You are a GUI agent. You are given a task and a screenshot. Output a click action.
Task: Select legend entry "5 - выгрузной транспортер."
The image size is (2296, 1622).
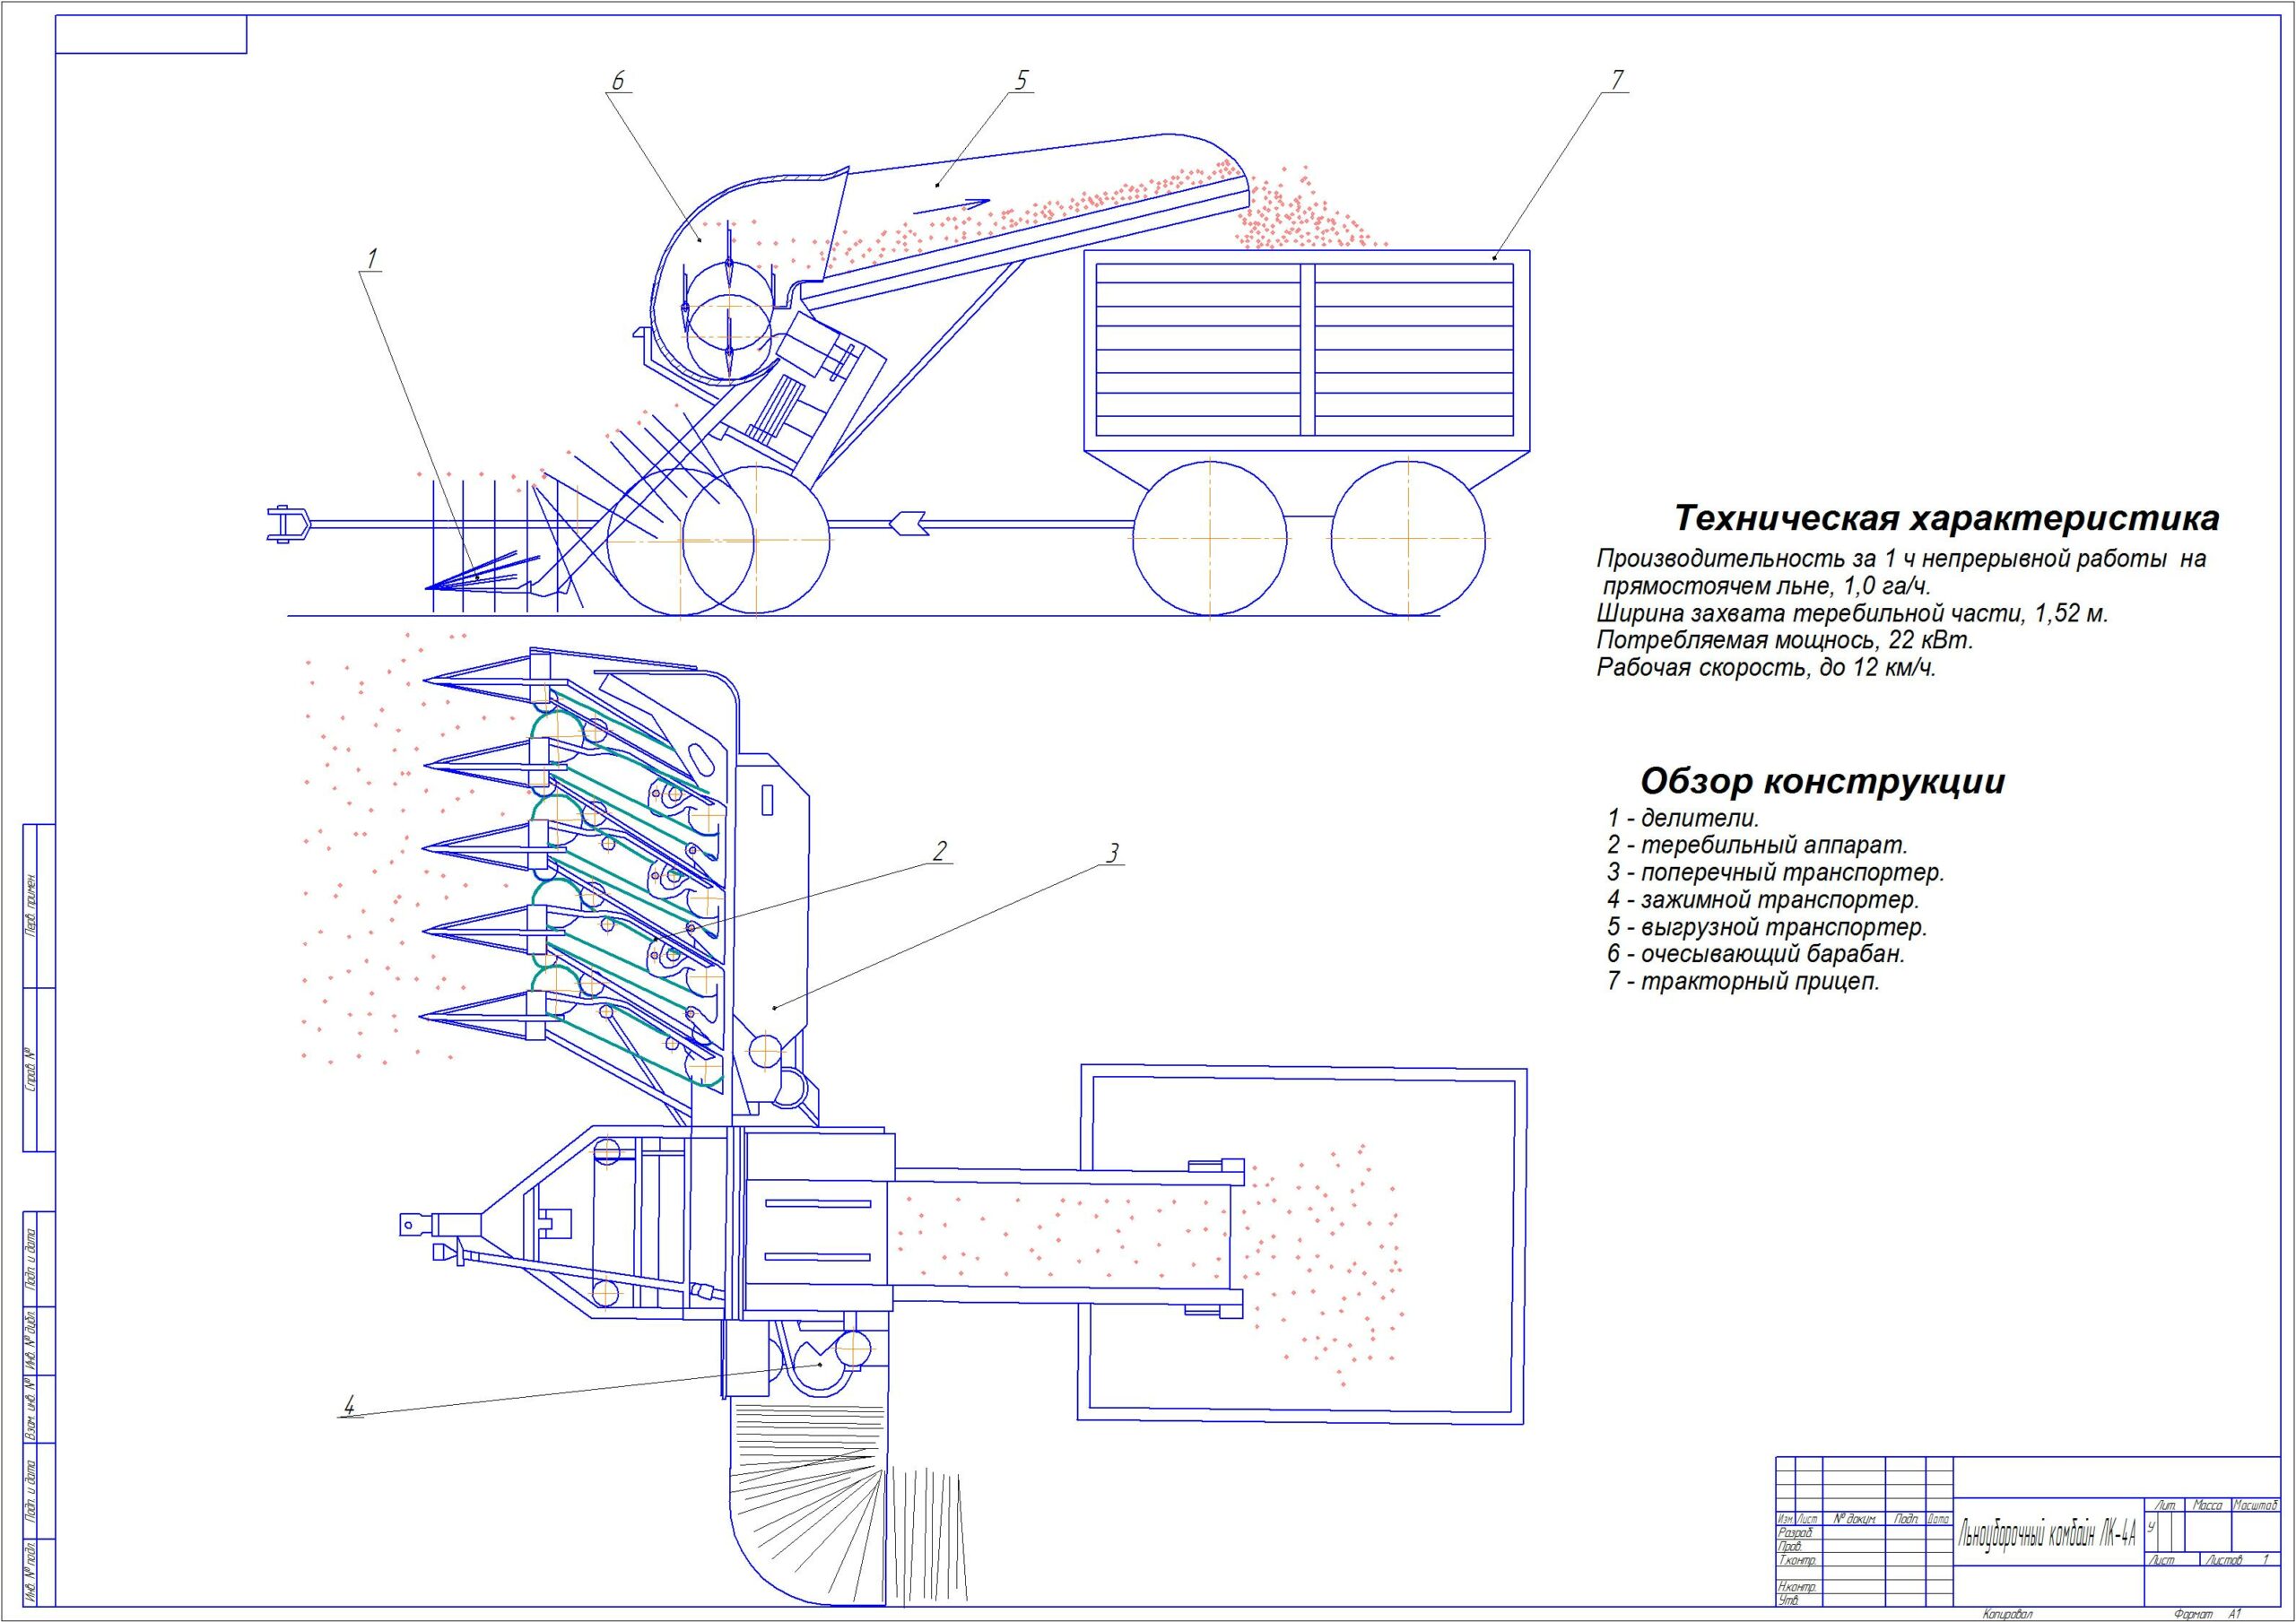coord(1767,927)
